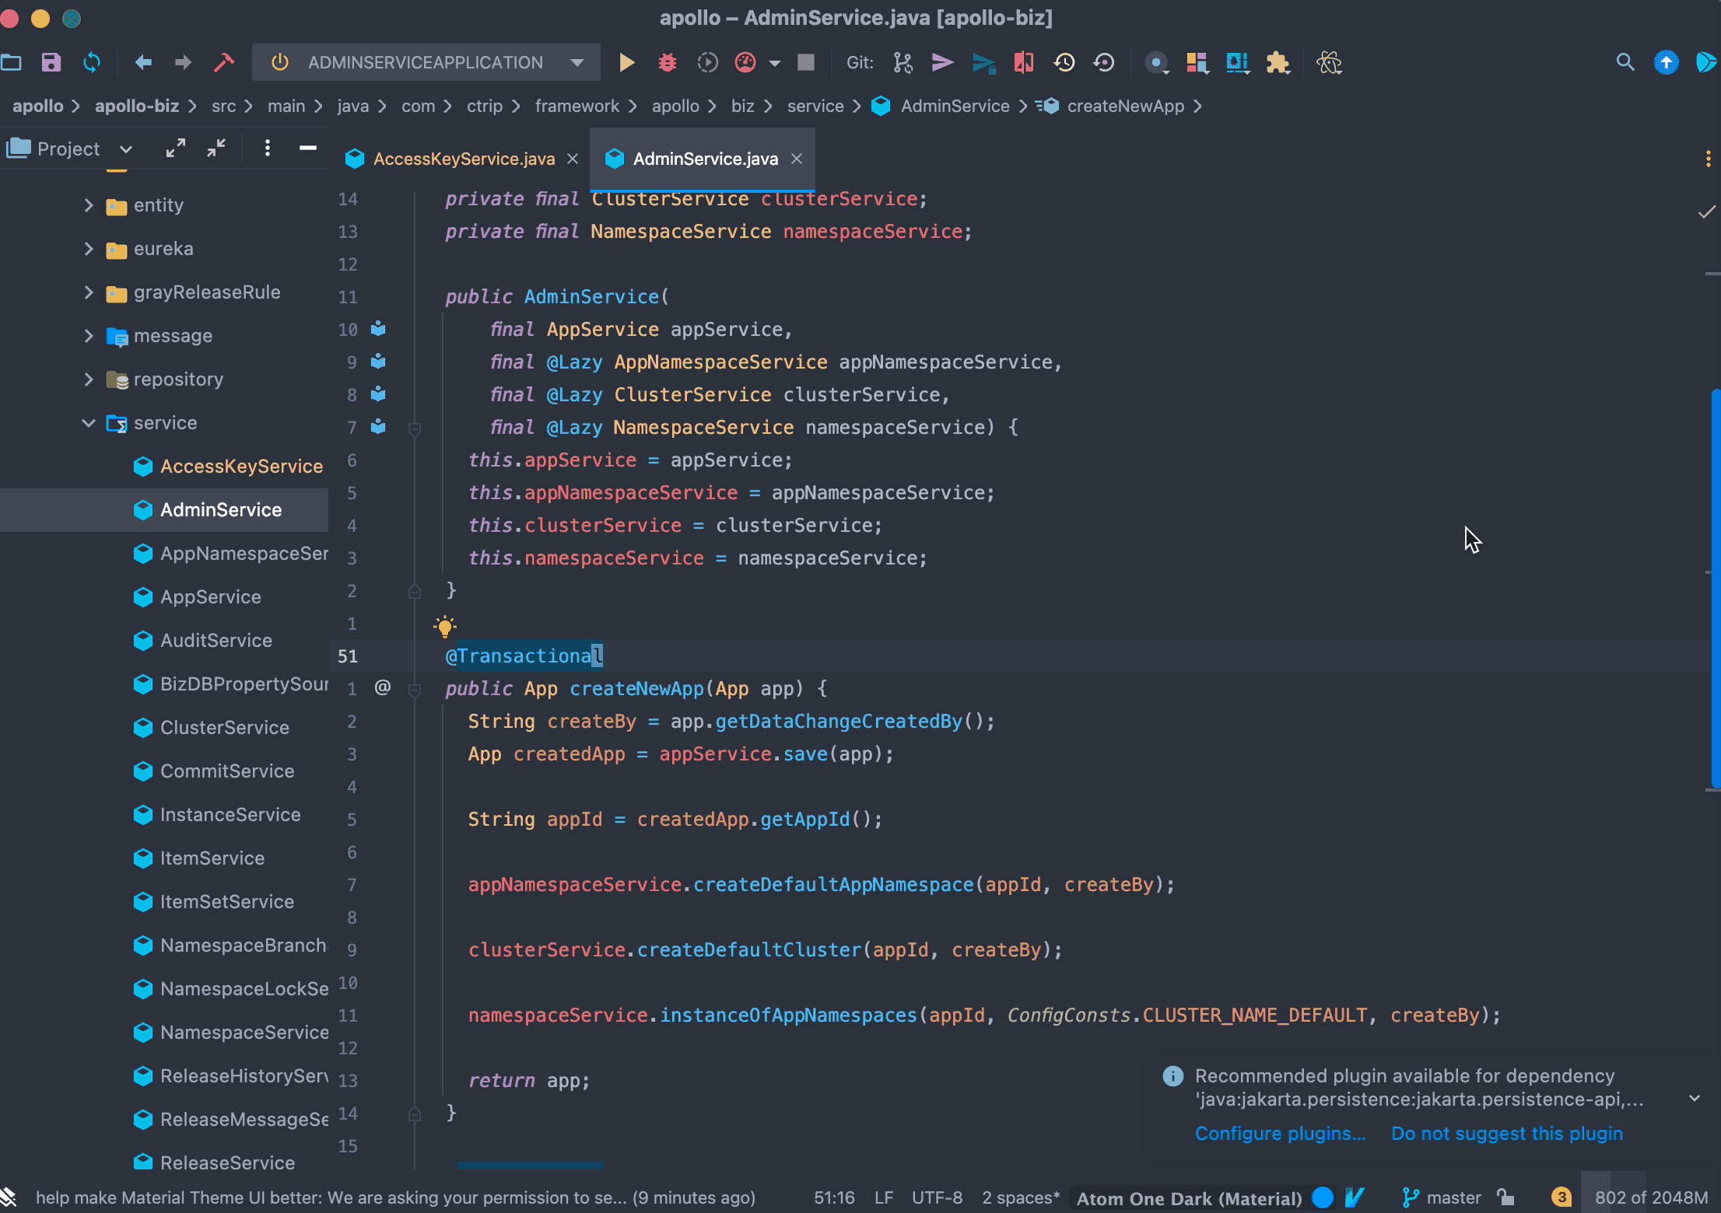Click the Search magnifier icon top-right
The width and height of the screenshot is (1721, 1213).
click(1626, 61)
